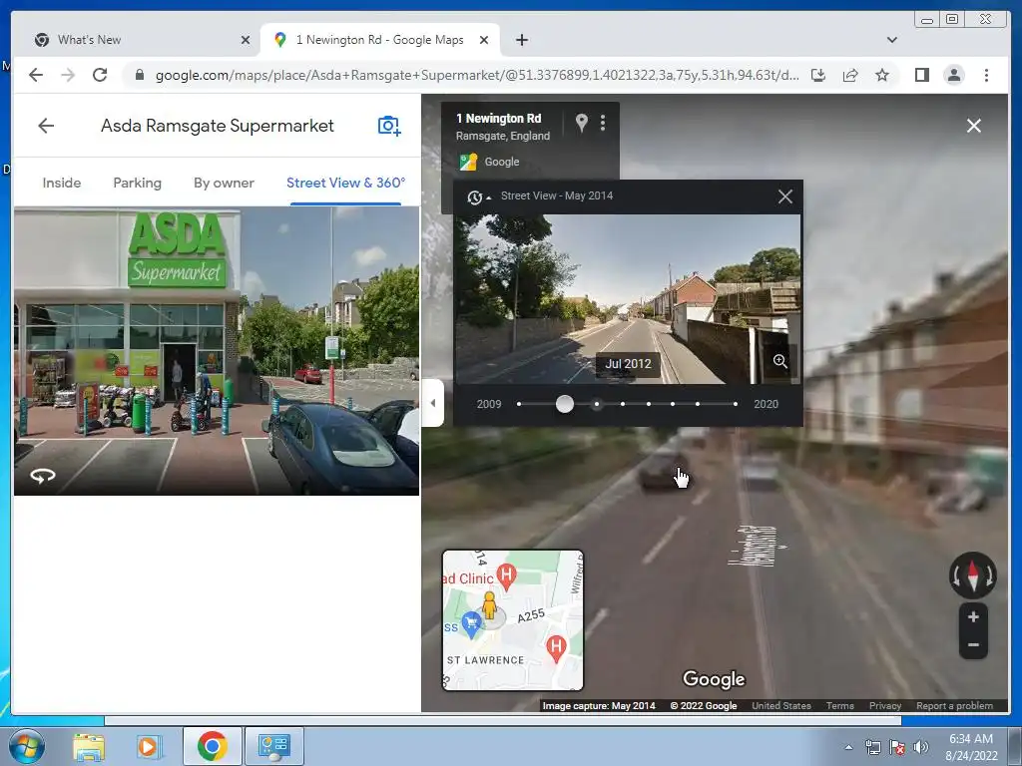
Task: Toggle the Street View time machine clock
Action: click(x=478, y=196)
